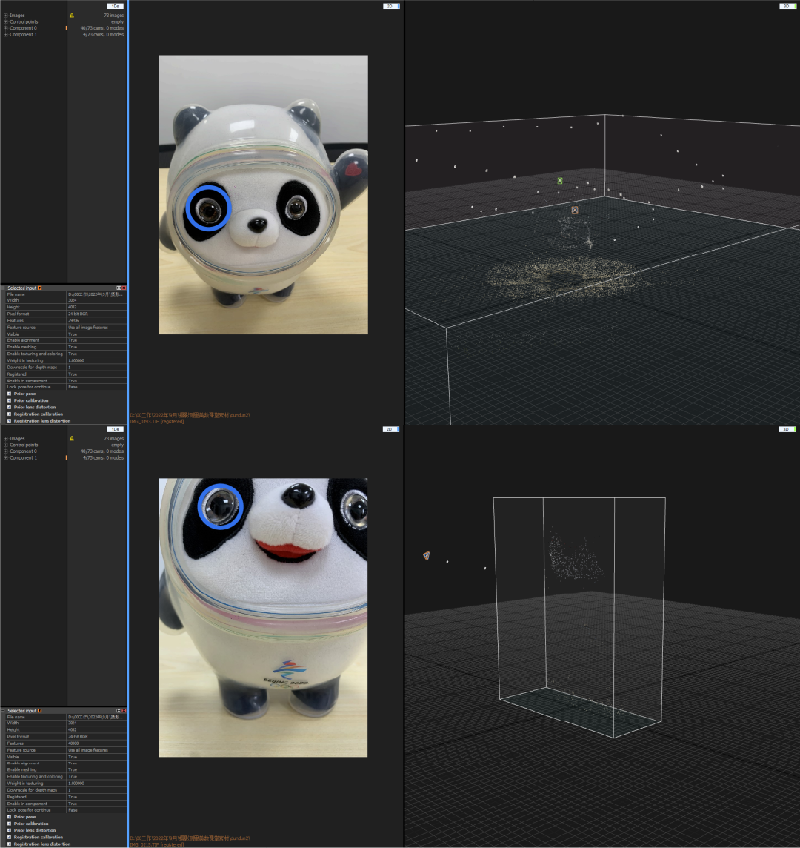Viewport: 800px width, 848px height.
Task: Click '4/73 cams, 0 models' in IMG_0215 panel
Action: point(103,457)
